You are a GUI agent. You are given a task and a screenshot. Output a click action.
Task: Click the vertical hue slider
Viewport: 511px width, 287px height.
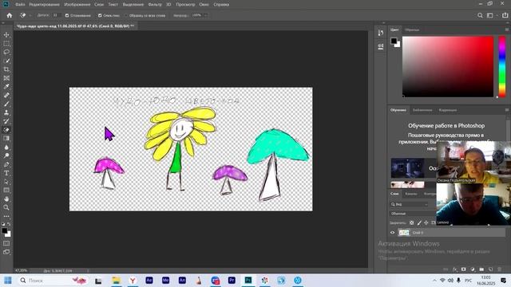click(x=502, y=67)
